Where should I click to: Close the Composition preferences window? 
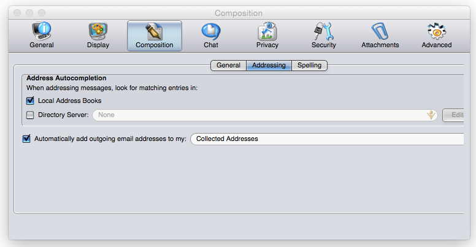pos(17,13)
